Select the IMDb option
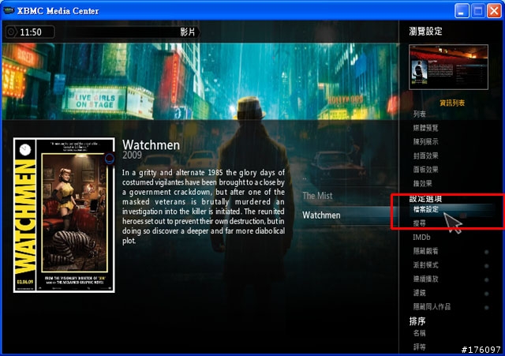 tap(421, 237)
